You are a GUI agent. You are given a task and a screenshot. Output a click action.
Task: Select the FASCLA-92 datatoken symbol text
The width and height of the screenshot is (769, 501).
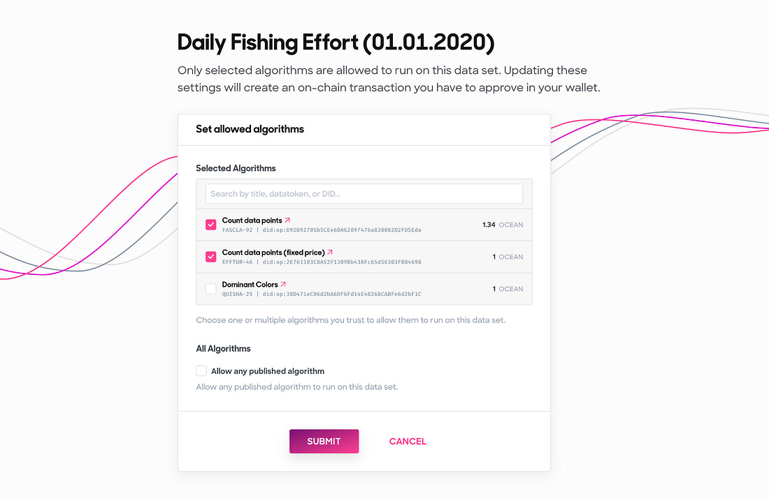pos(238,230)
